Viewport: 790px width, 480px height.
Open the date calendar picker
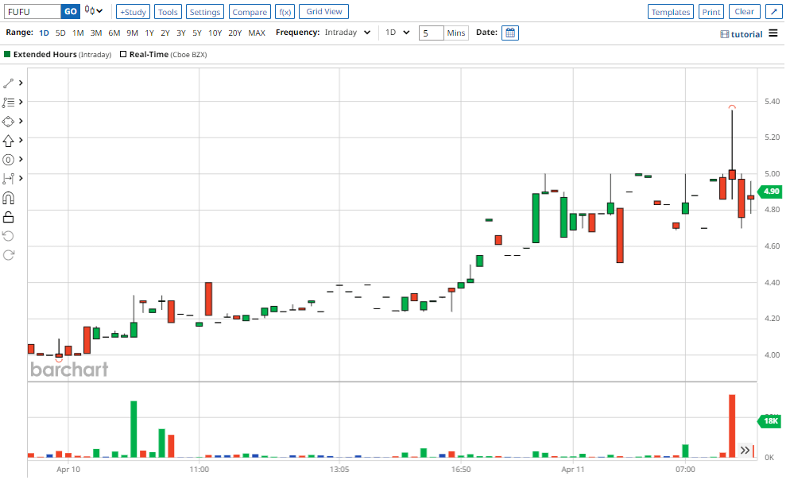(x=510, y=33)
